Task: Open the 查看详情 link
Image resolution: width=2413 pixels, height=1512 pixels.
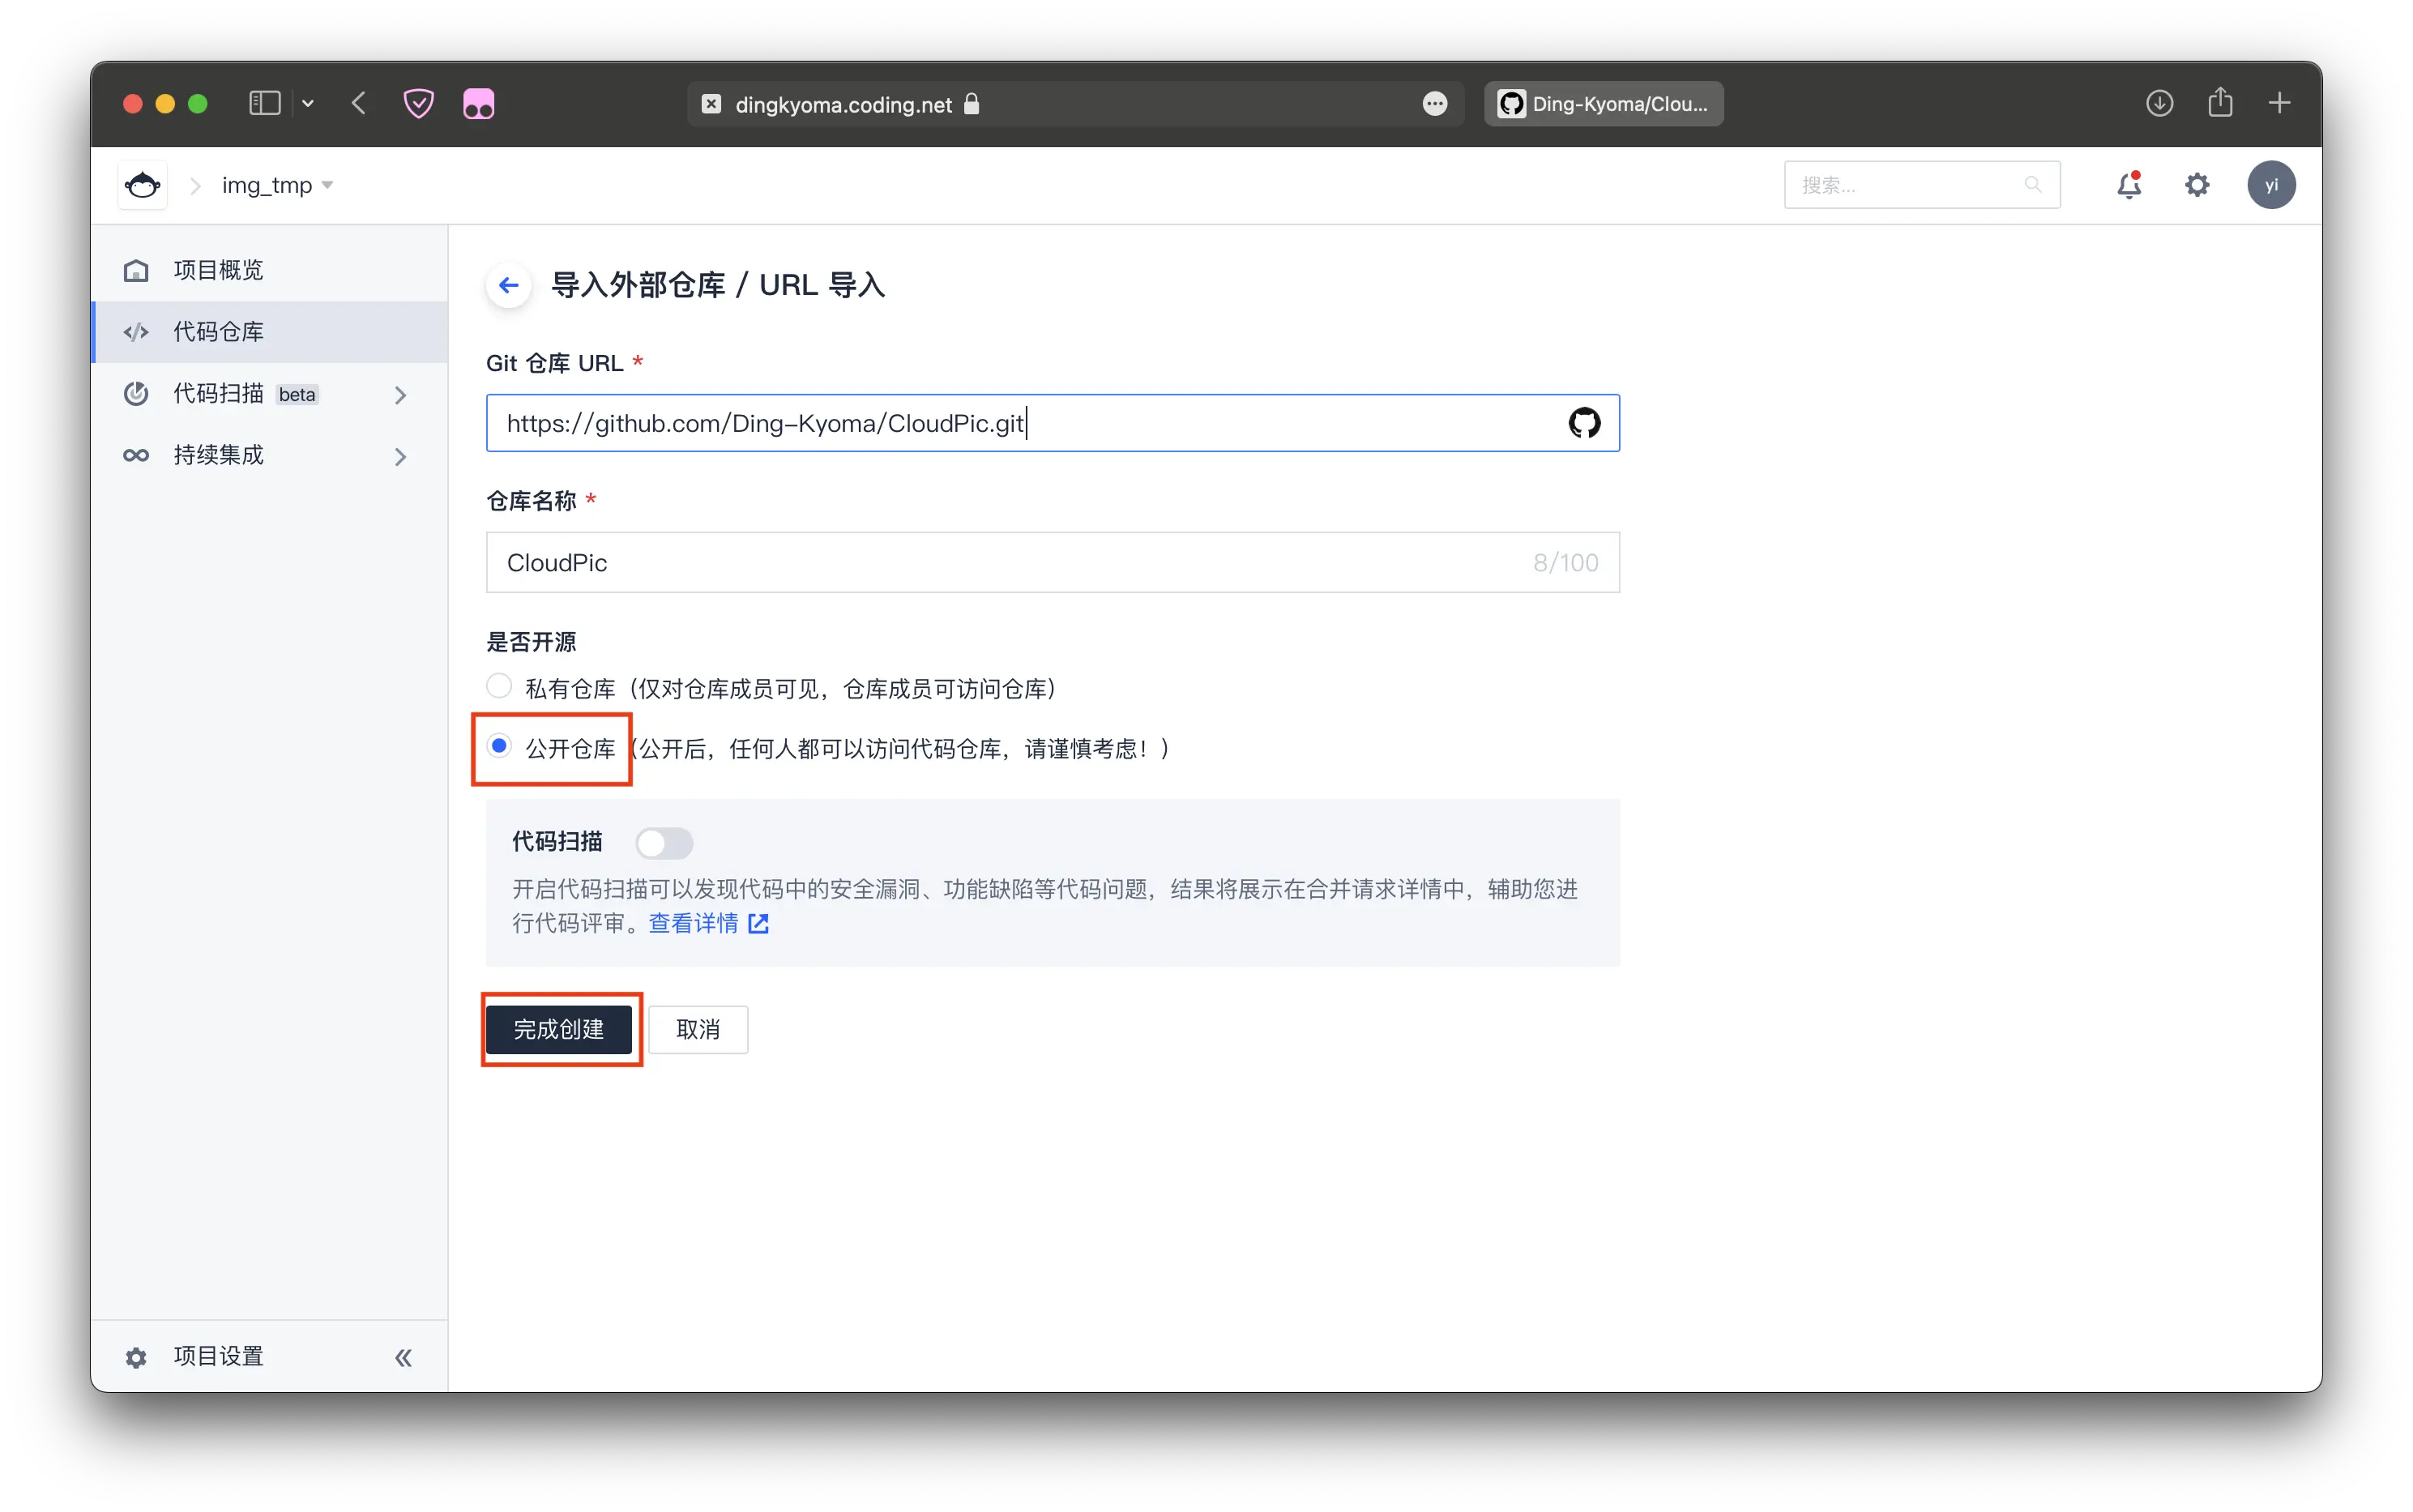Action: click(x=694, y=923)
